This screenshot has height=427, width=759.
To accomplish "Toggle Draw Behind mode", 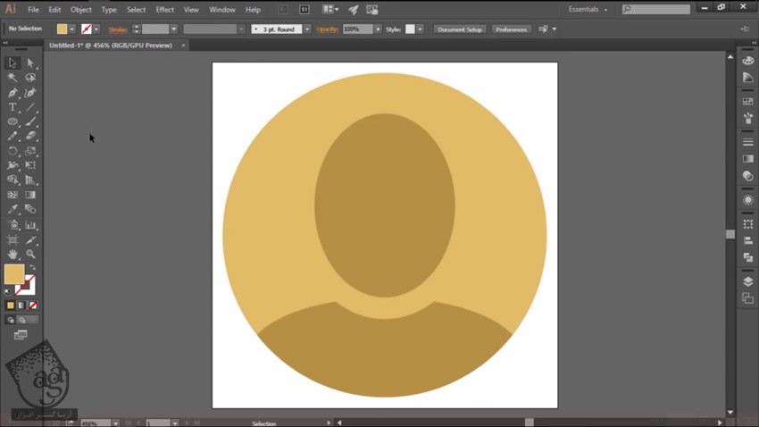I will coord(21,320).
